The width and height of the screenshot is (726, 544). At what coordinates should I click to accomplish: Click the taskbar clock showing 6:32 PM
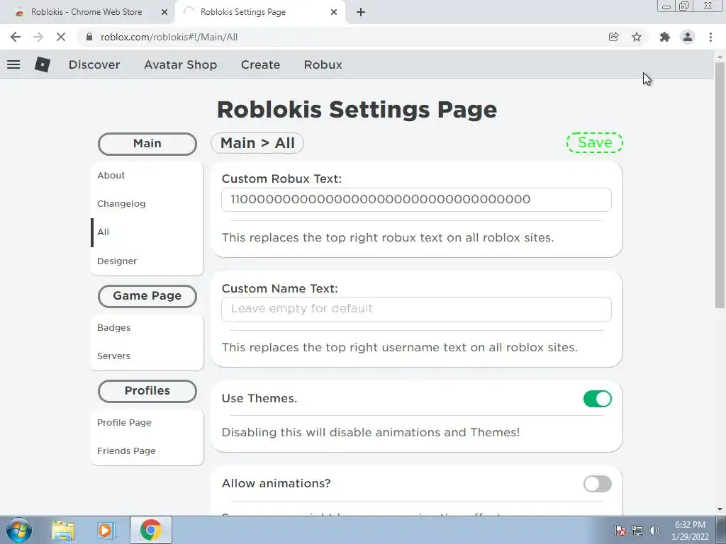(690, 531)
